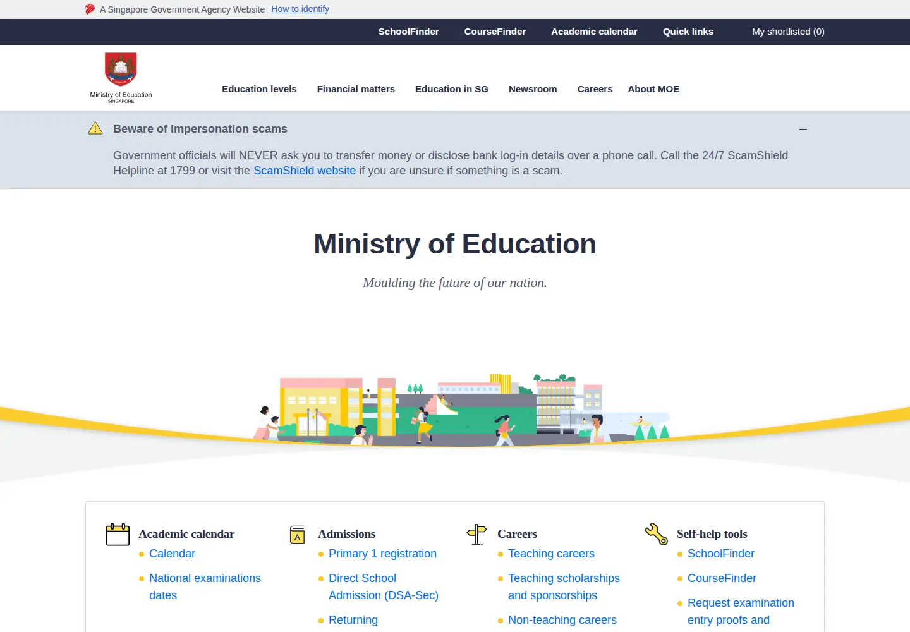Collapse the impersonation scams banner
The height and width of the screenshot is (632, 910).
(x=803, y=129)
